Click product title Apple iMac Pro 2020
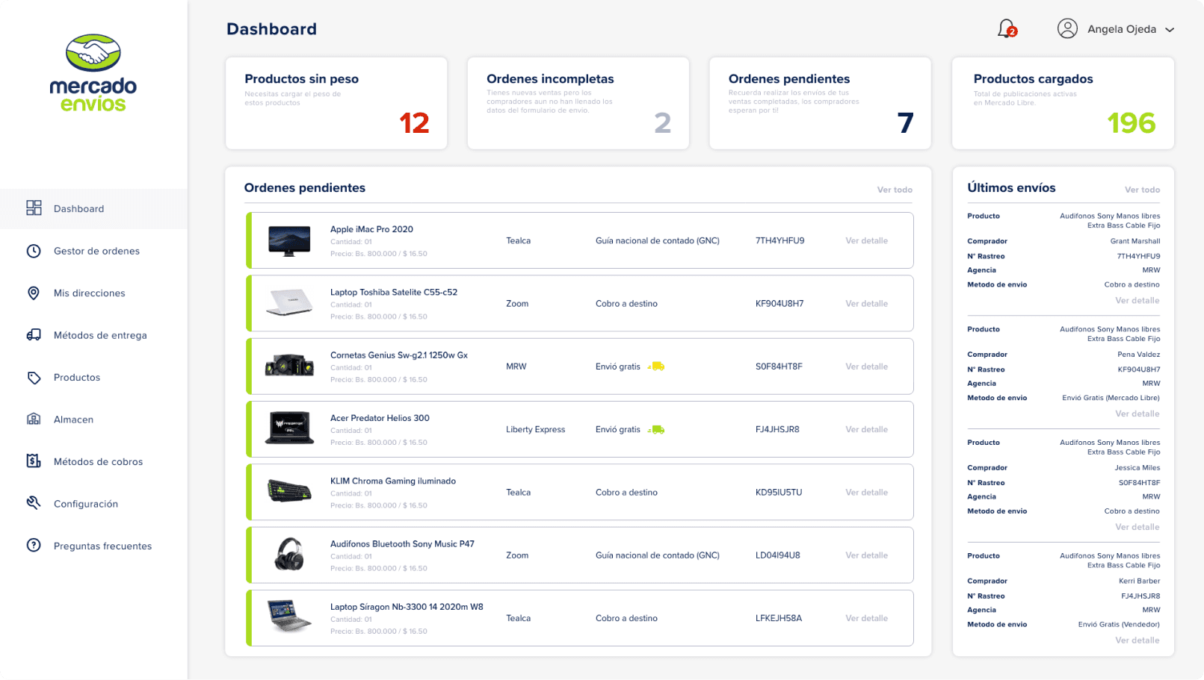The width and height of the screenshot is (1204, 680). pos(371,229)
